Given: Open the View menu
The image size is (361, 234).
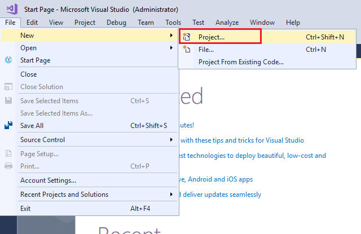Looking at the screenshot, I should point(56,23).
